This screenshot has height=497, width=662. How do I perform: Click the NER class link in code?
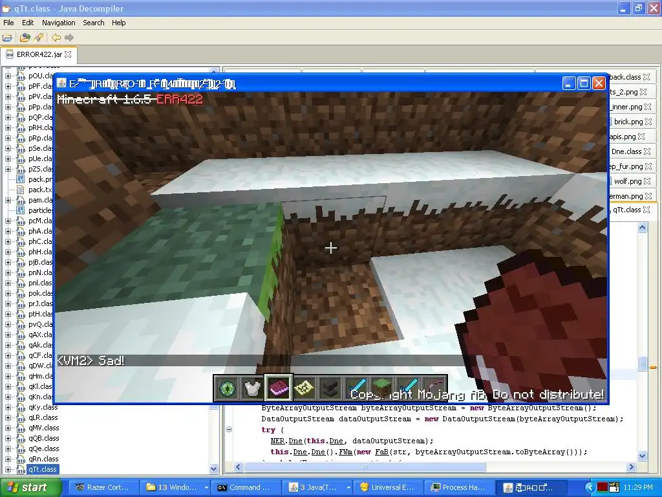277,441
